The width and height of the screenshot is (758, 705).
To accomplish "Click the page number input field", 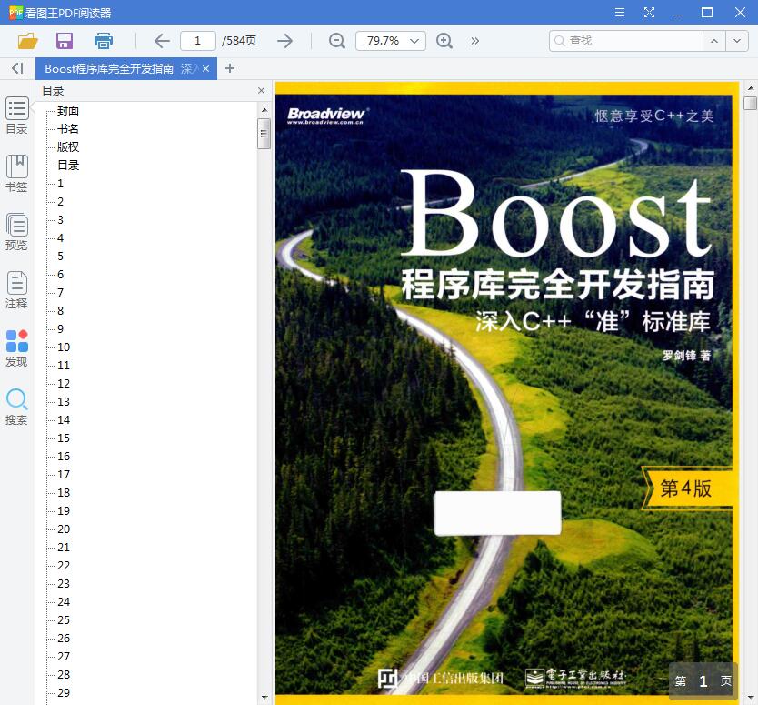I will click(198, 41).
